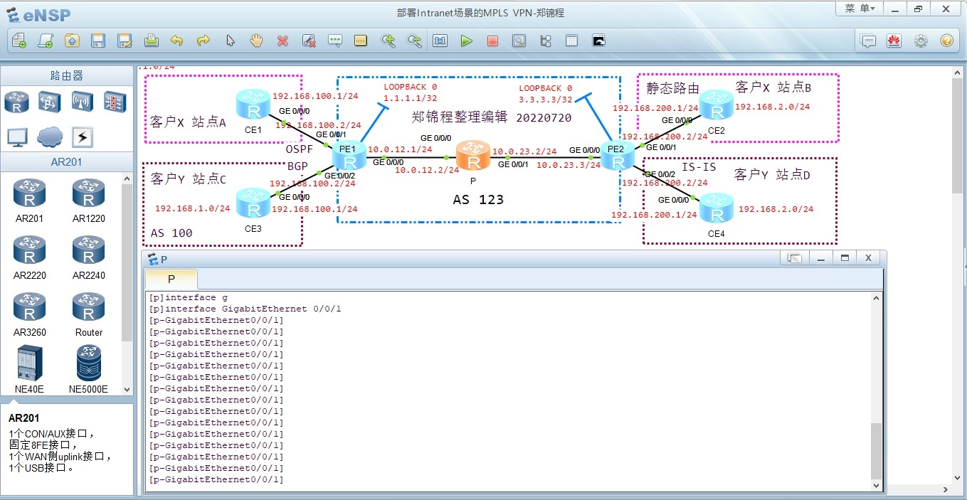The height and width of the screenshot is (500, 967).
Task: Click the save topology floppy icon
Action: (98, 41)
